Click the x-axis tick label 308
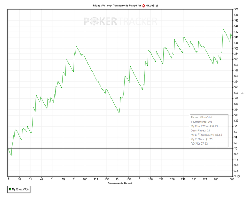The image size is (251, 197). (x=232, y=179)
